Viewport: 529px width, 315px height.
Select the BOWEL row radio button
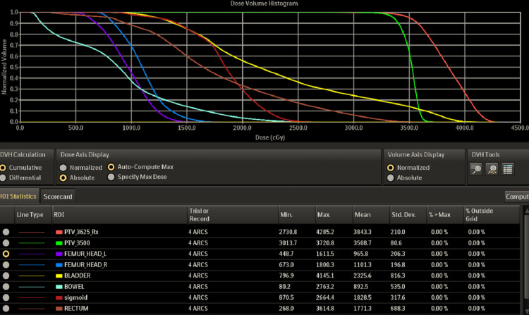pos(6,287)
